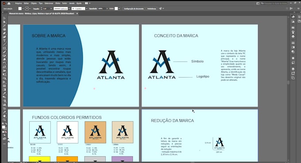Open the Transparency panel icon
Image resolution: width=301 pixels, height=163 pixels.
(293, 52)
